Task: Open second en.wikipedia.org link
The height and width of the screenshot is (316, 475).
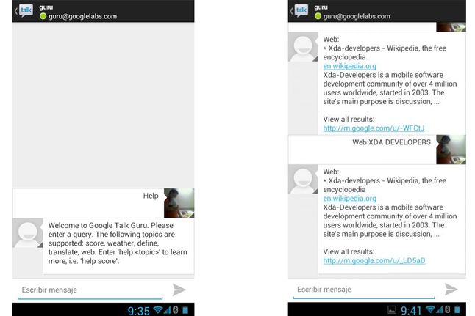Action: point(349,199)
